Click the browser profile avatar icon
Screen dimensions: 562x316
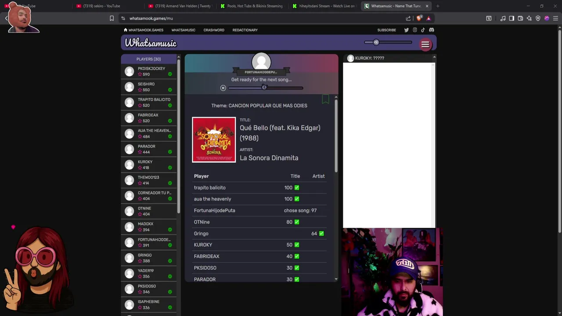pyautogui.click(x=547, y=18)
